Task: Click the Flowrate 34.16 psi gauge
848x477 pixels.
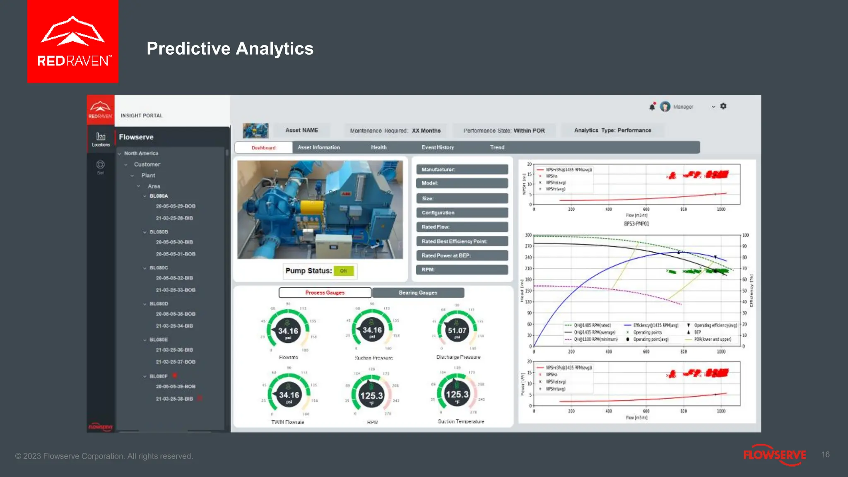Action: [288, 330]
